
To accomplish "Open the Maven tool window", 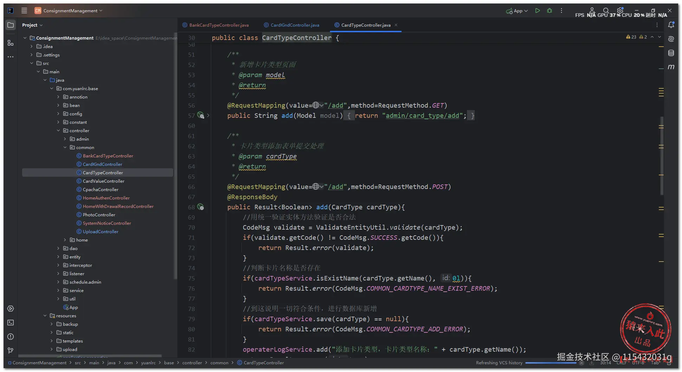I will 671,67.
